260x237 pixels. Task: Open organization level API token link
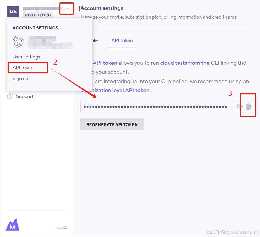116,90
